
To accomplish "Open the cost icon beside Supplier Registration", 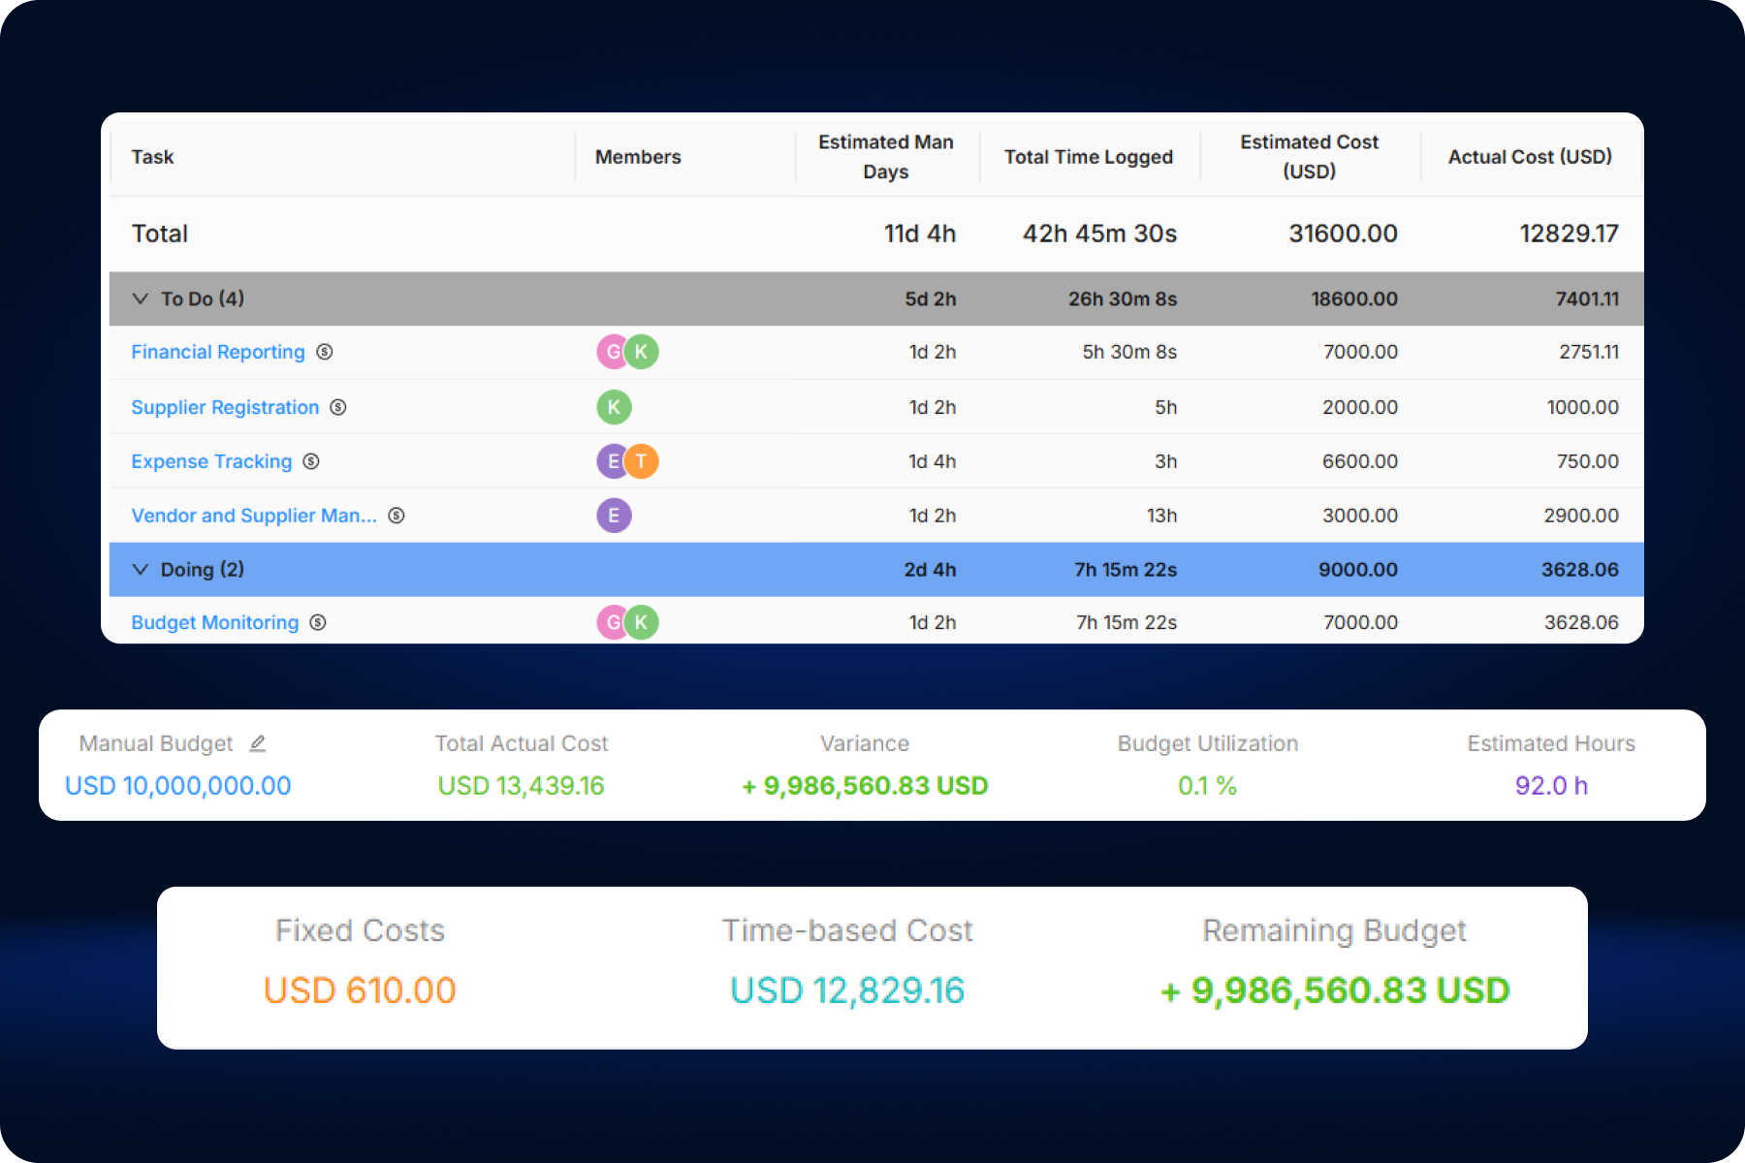I will coord(337,407).
